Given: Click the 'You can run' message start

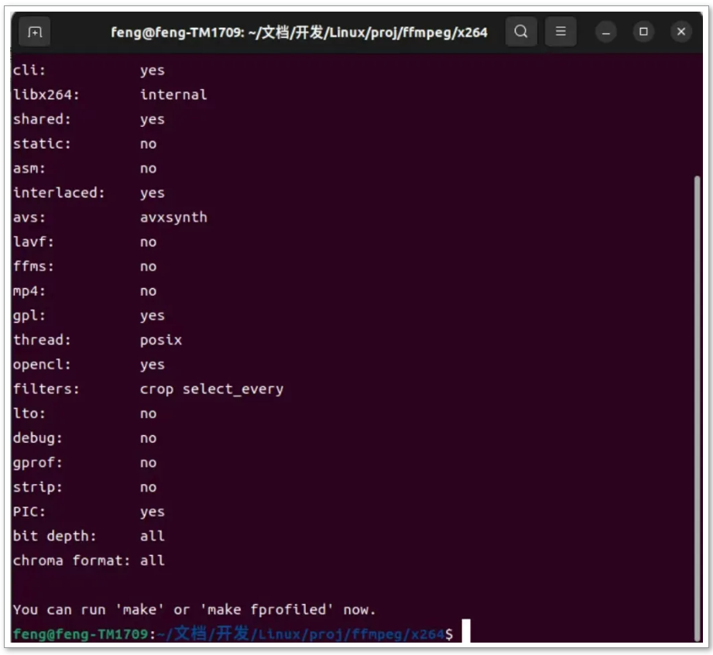Looking at the screenshot, I should 59,610.
